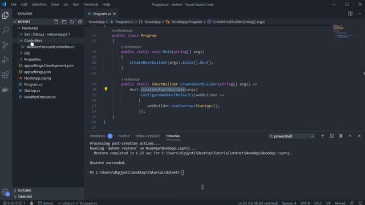
Task: Open the Search view icon
Action: (x=5, y=30)
